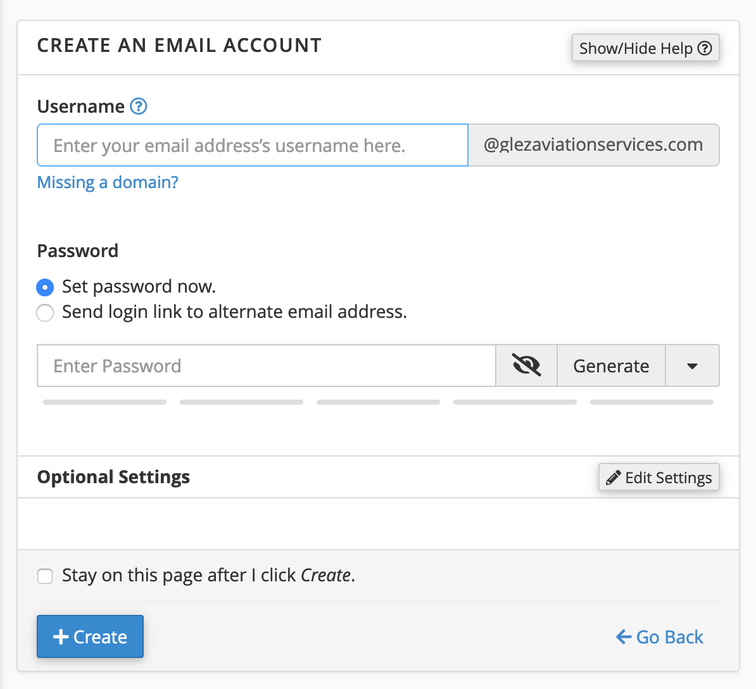Click the pencil icon on Edit Settings
Viewport: 756px width, 689px height.
point(613,477)
